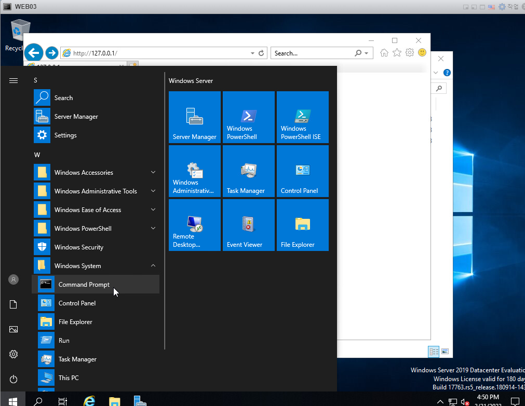The width and height of the screenshot is (525, 406).
Task: Open the search provider dropdown in Internet Explorer
Action: (366, 53)
